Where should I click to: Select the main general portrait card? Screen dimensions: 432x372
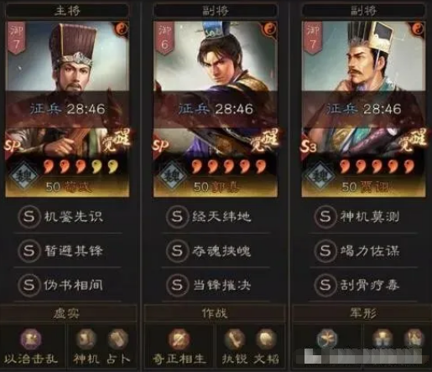(x=67, y=109)
